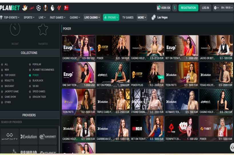Viewport: 234px width, 155px height.
Task: Open the EN / 08:55 language dropdown
Action: (227, 8)
